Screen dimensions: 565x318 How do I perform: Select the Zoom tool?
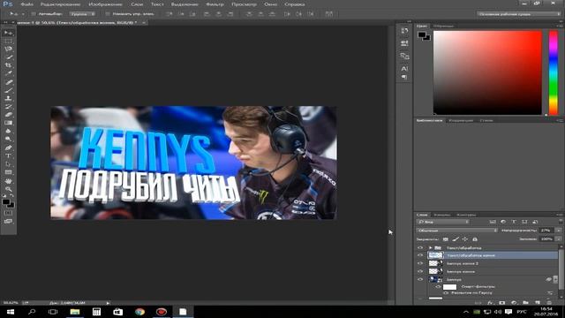[x=8, y=189]
